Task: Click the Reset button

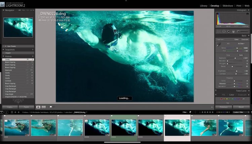Action: point(241,107)
